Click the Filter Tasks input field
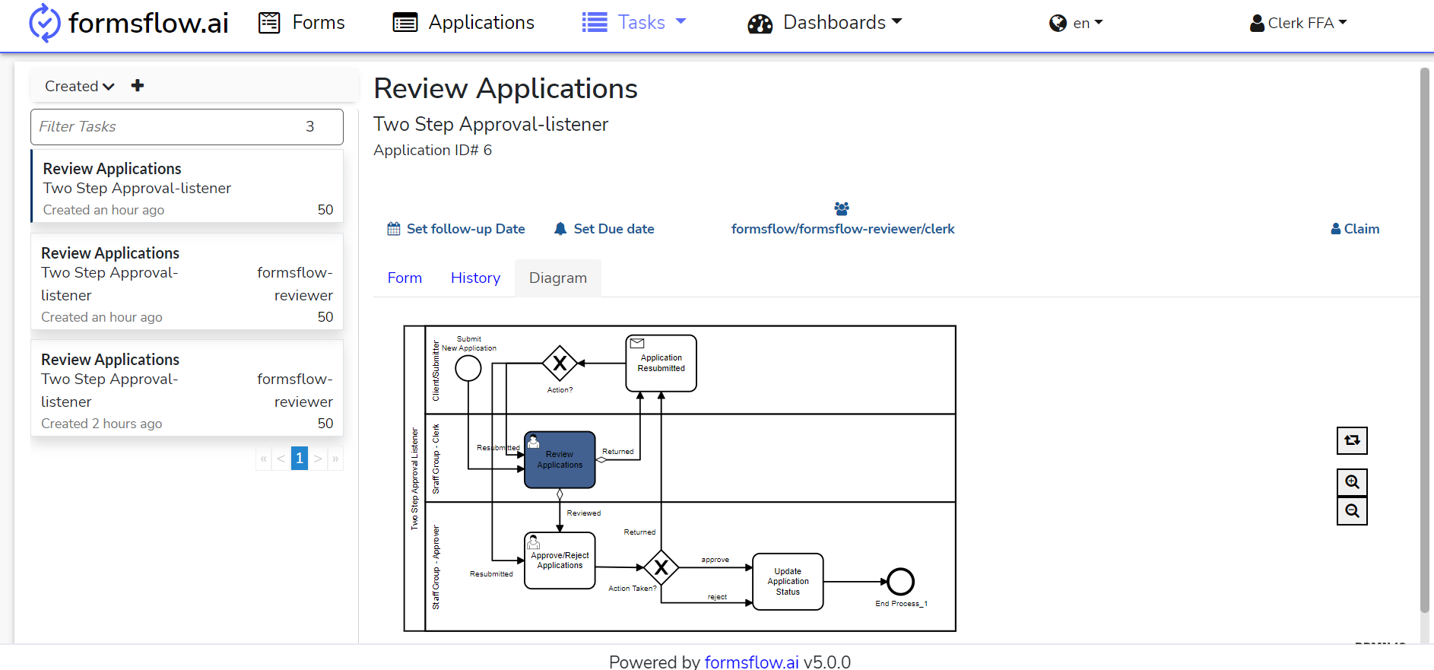The height and width of the screenshot is (670, 1434). [x=187, y=127]
